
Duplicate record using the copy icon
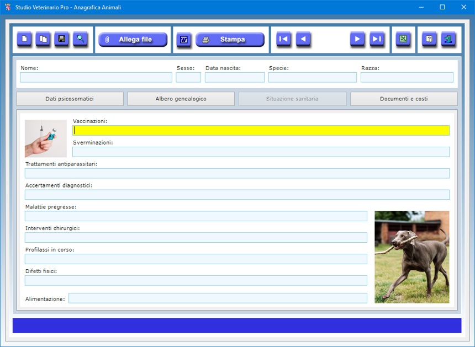pos(43,39)
